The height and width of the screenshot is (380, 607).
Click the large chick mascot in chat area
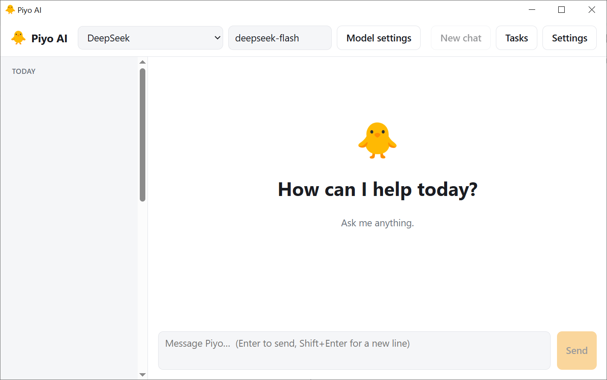click(x=377, y=140)
